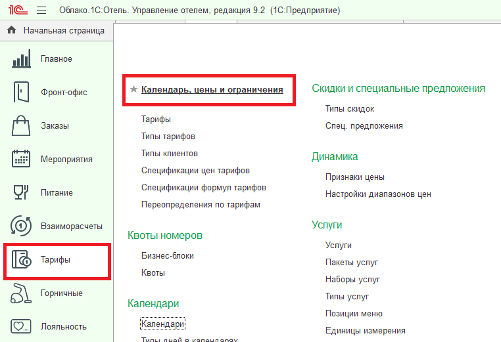Open the Горничные section

coord(62,293)
